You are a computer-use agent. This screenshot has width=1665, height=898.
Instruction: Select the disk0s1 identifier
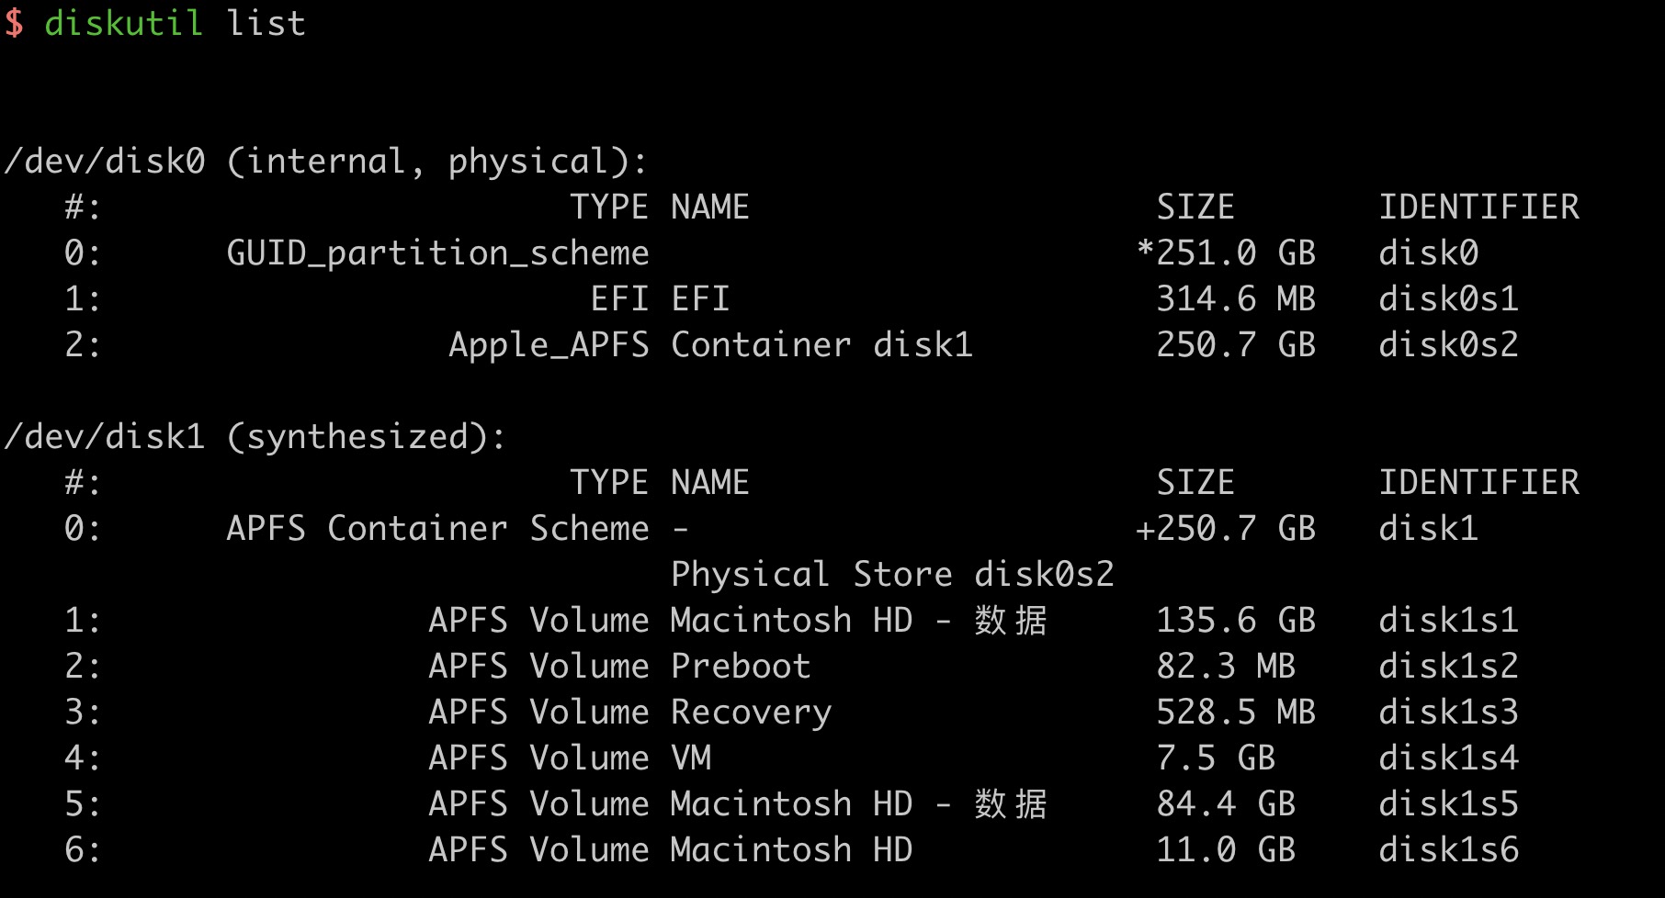click(1448, 299)
